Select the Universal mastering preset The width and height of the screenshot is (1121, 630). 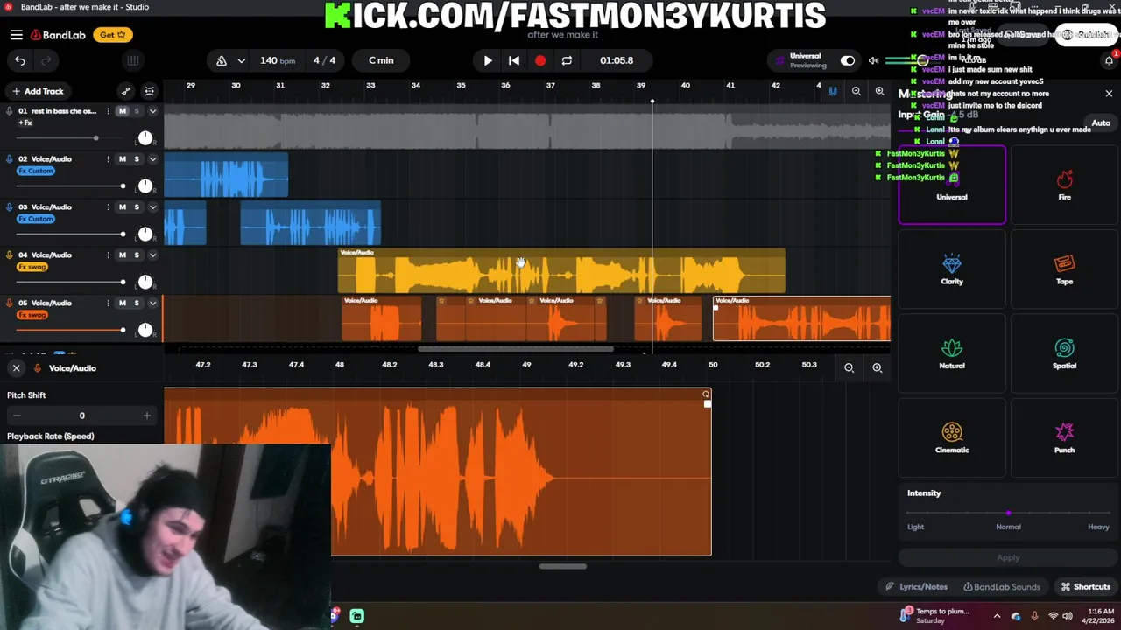tap(952, 185)
